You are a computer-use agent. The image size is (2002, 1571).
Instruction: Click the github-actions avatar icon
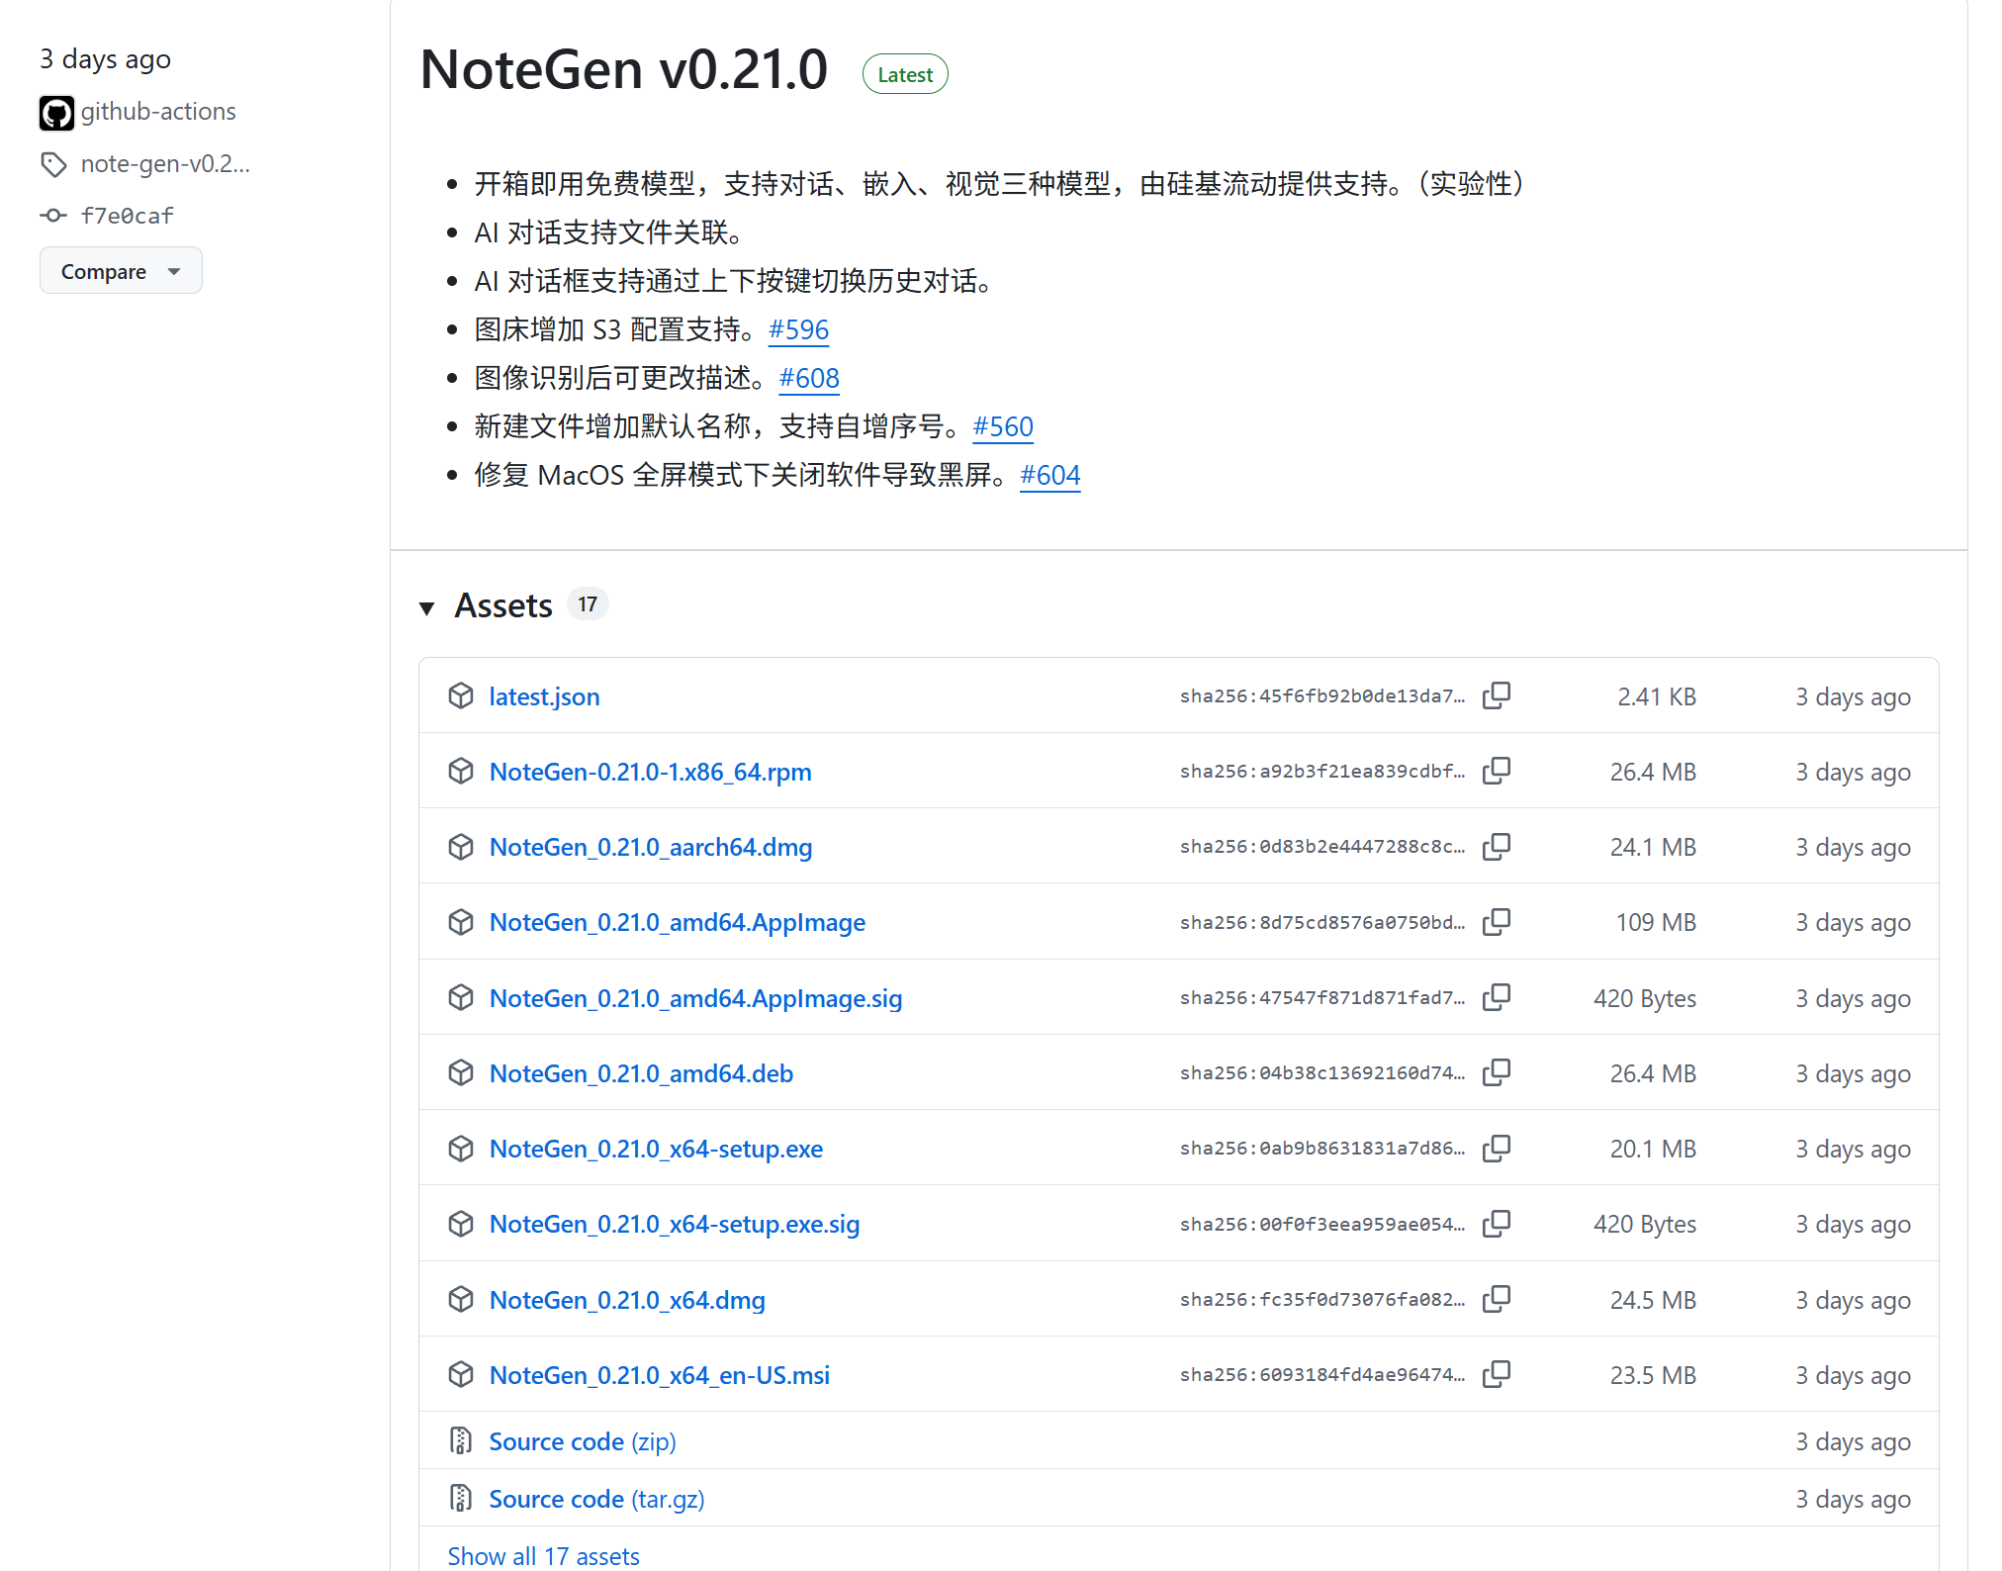tap(56, 113)
